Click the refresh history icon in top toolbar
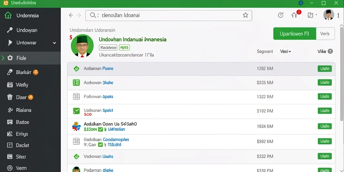344x172 pixels. point(281,15)
